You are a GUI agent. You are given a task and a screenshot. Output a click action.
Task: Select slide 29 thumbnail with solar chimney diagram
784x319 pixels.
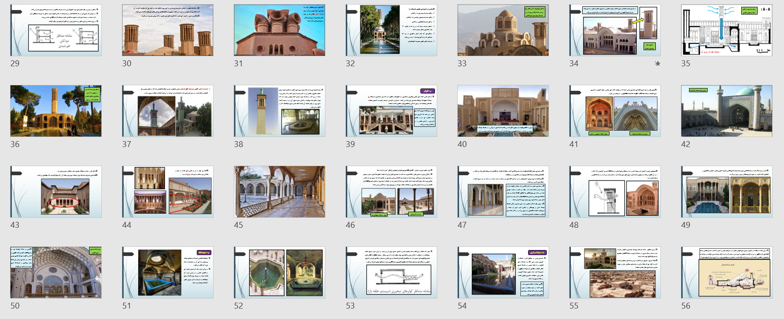[56, 30]
